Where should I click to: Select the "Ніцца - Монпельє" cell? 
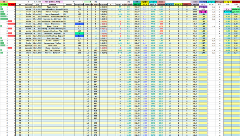52,48
